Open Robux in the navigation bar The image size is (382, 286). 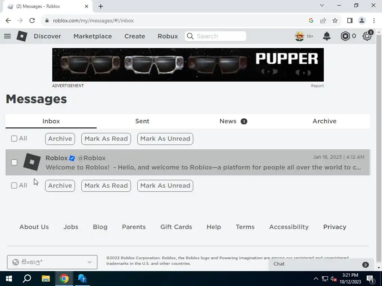pyautogui.click(x=167, y=36)
